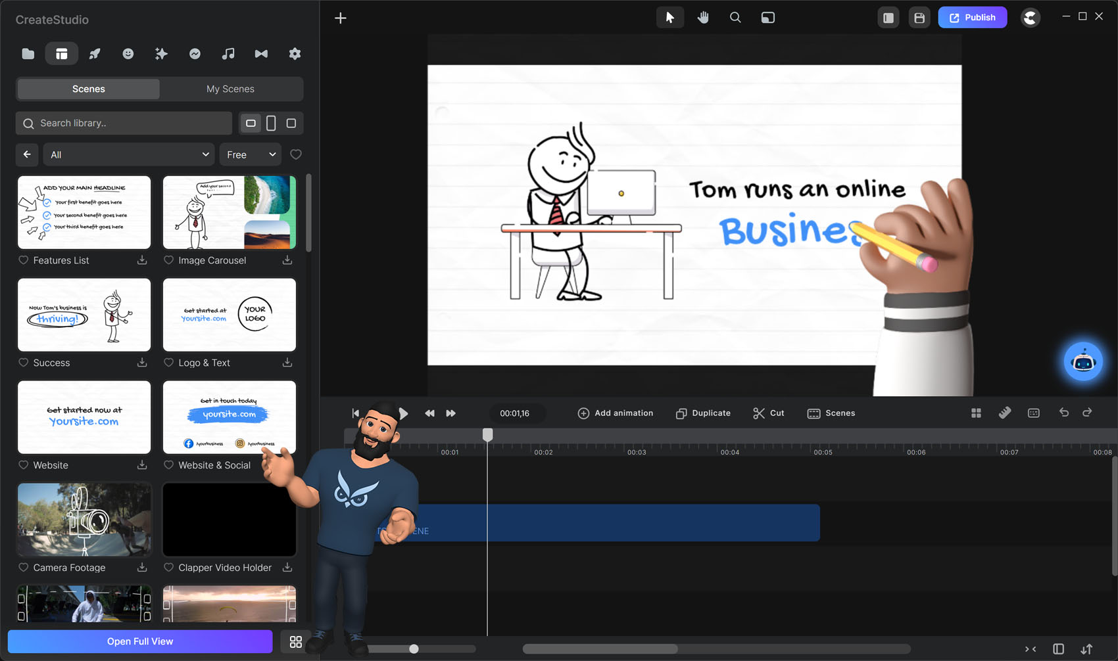Open the Free filter dropdown
Viewport: 1118px width, 661px height.
(251, 154)
